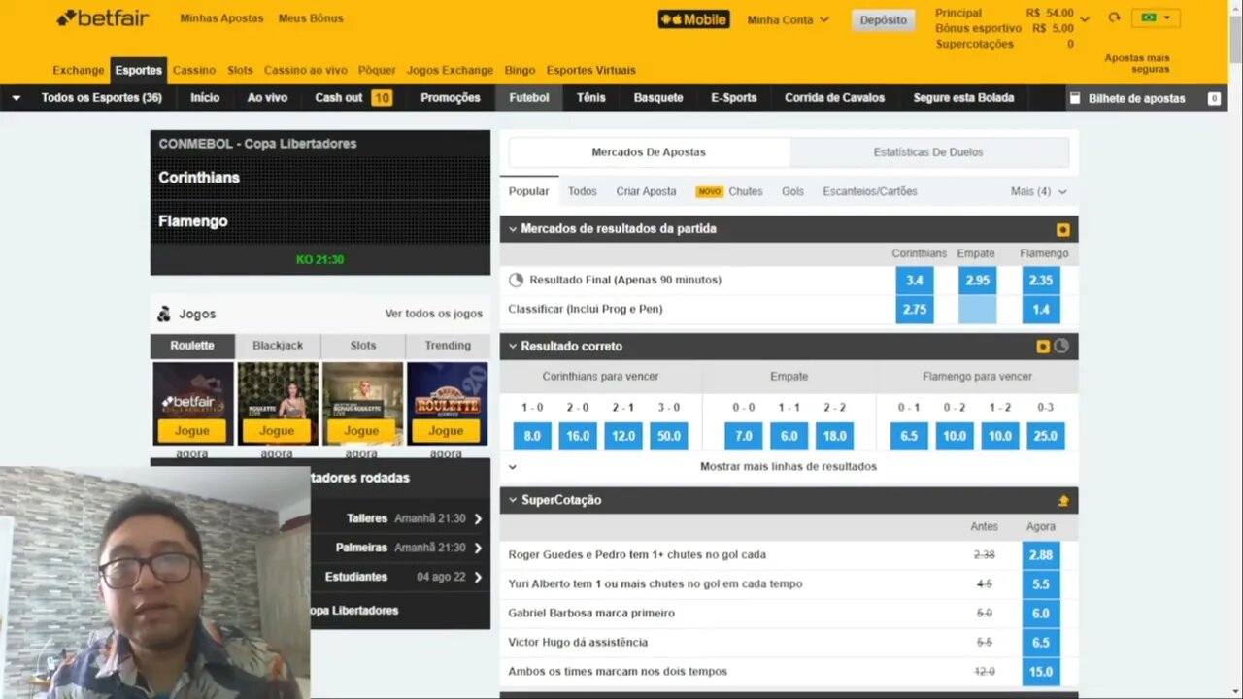Switch to the Cassino tab

tap(194, 70)
